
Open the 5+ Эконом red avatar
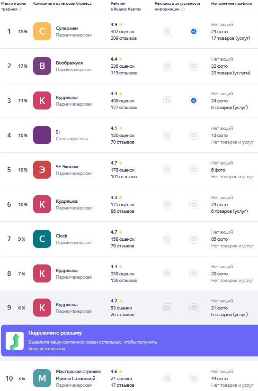point(42,170)
